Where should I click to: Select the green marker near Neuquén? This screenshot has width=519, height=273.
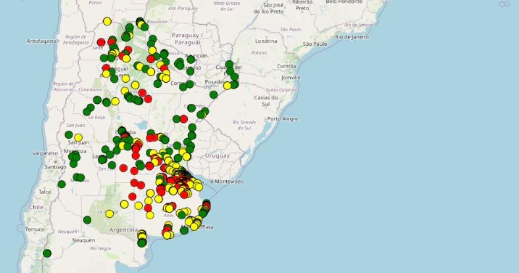(x=87, y=219)
